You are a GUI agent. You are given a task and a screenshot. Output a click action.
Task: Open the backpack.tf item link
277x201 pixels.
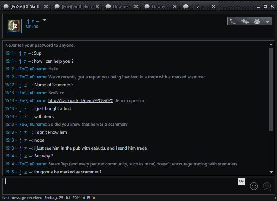pyautogui.click(x=80, y=100)
